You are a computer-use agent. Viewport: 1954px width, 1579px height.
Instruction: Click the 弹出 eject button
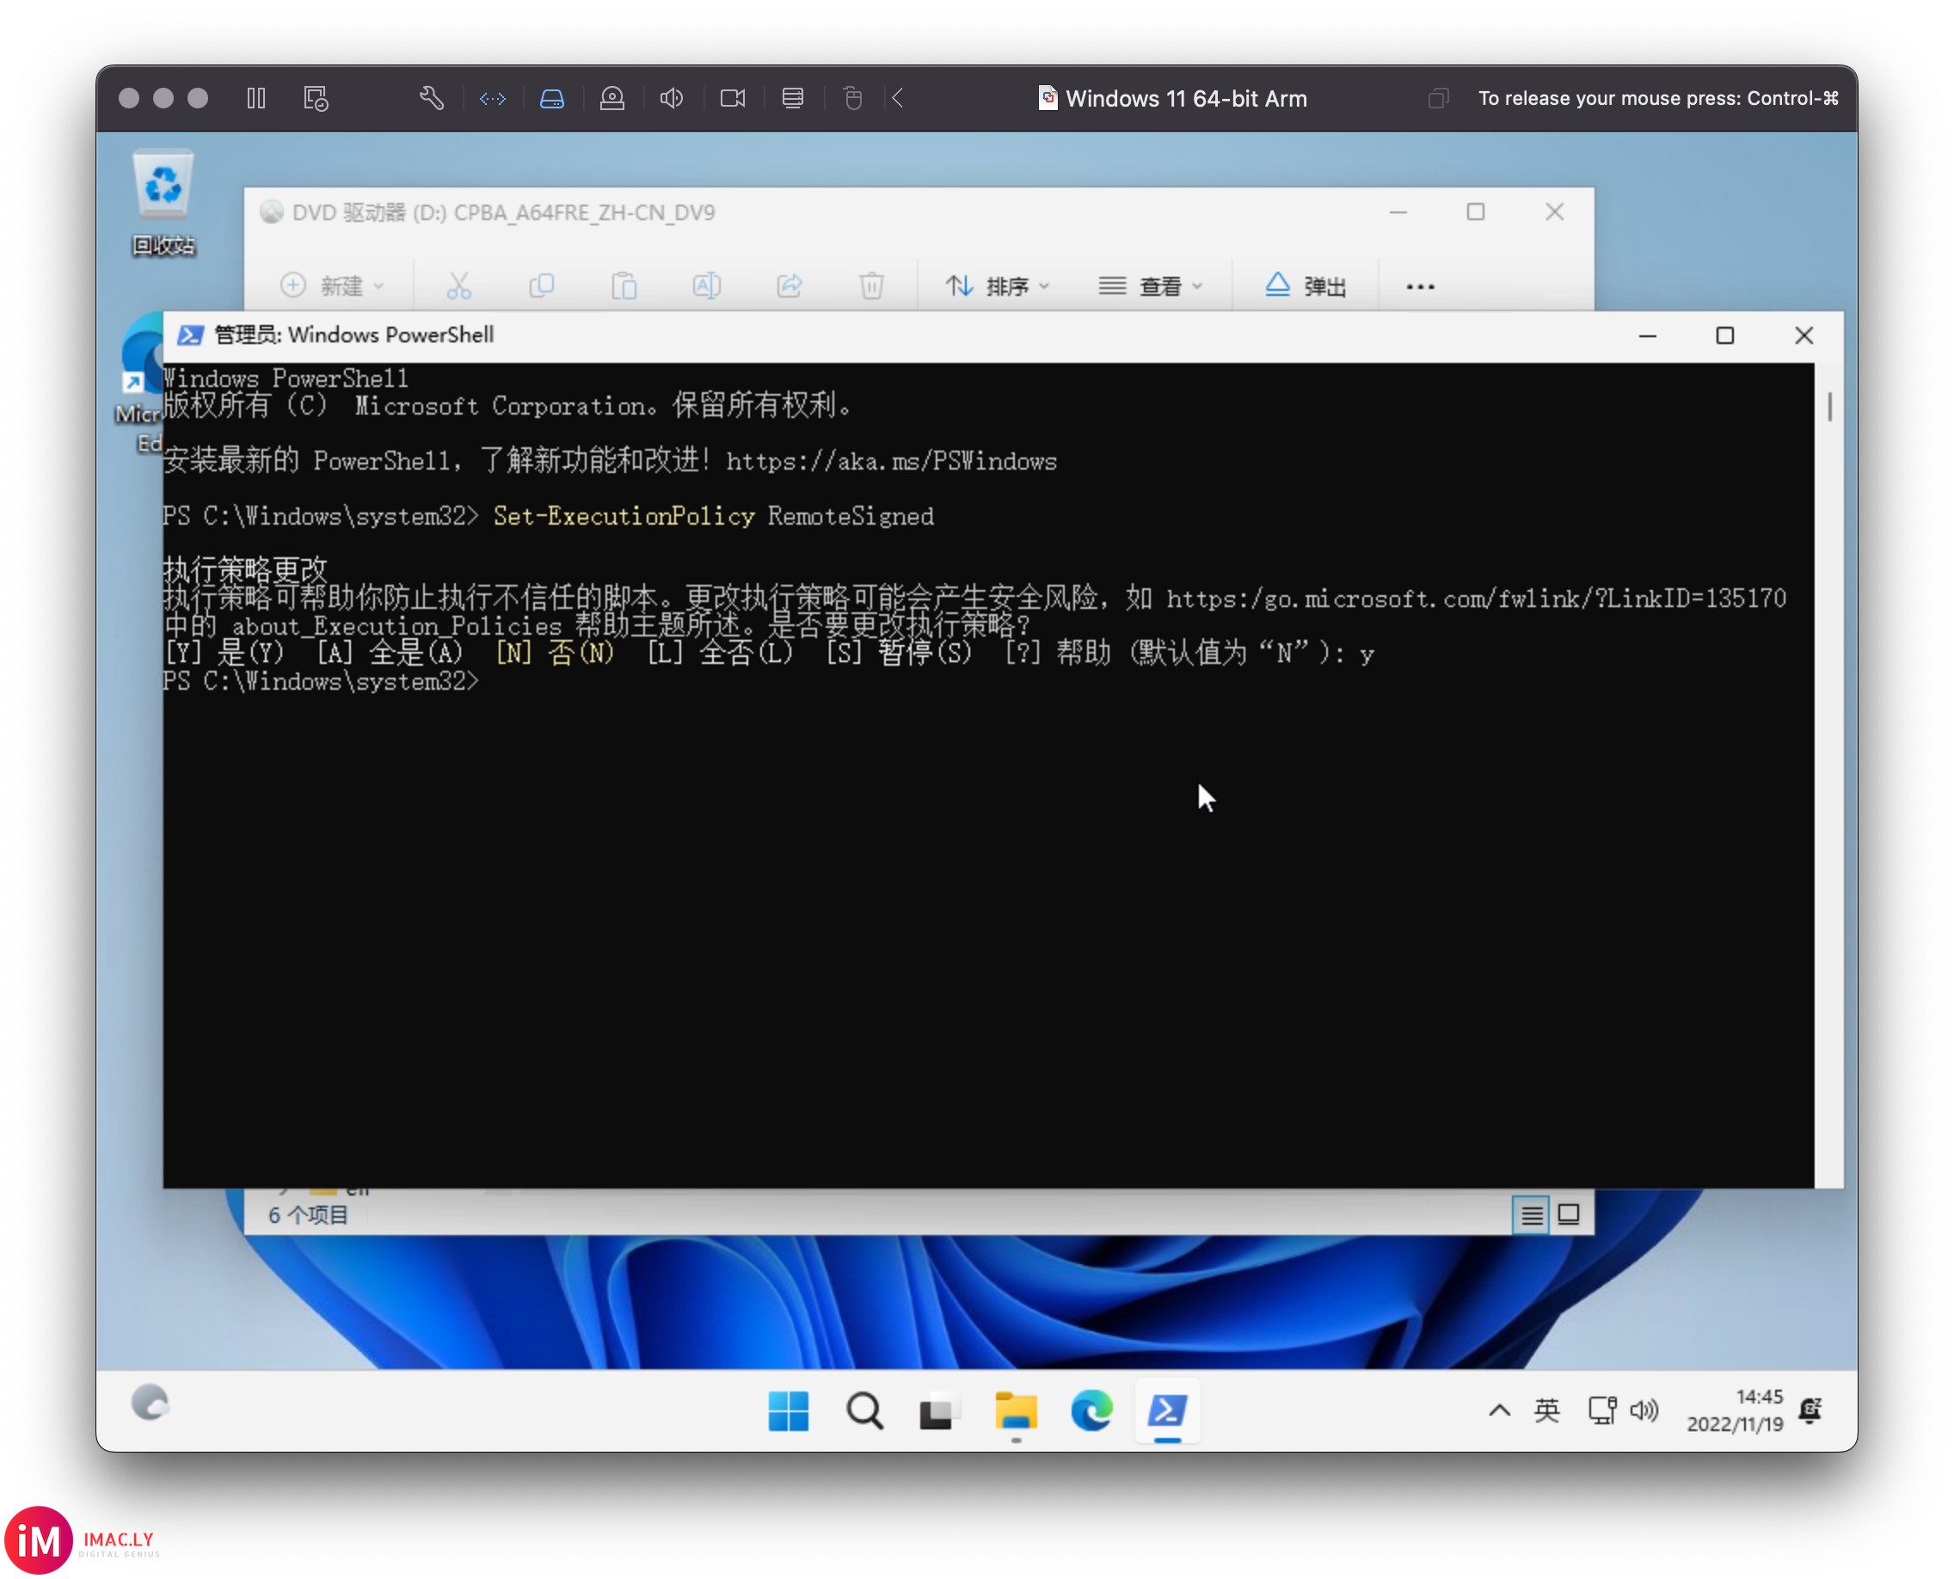click(1306, 286)
